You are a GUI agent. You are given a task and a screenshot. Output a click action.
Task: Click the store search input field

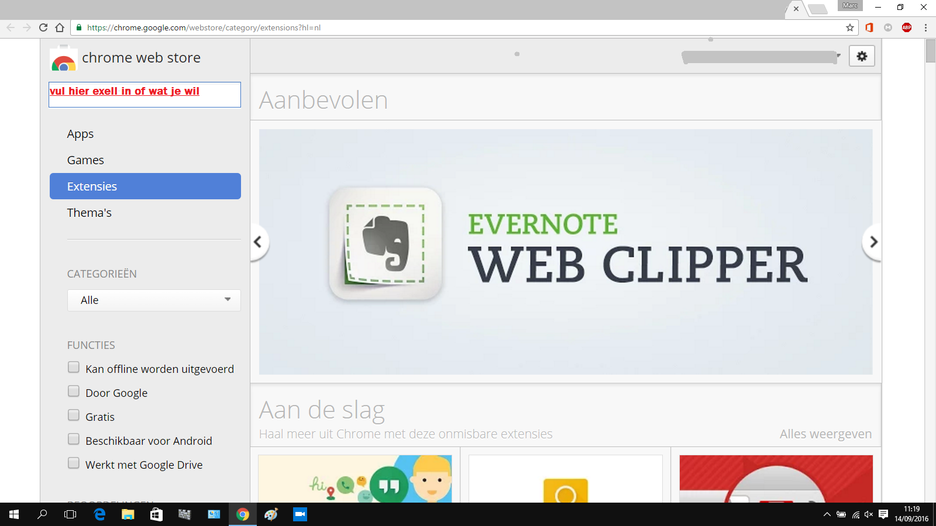coord(144,95)
